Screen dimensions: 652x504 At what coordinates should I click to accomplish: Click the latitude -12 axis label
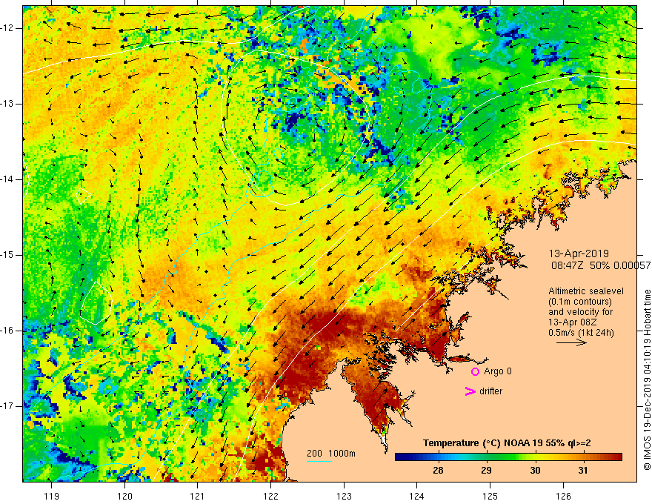[7, 28]
